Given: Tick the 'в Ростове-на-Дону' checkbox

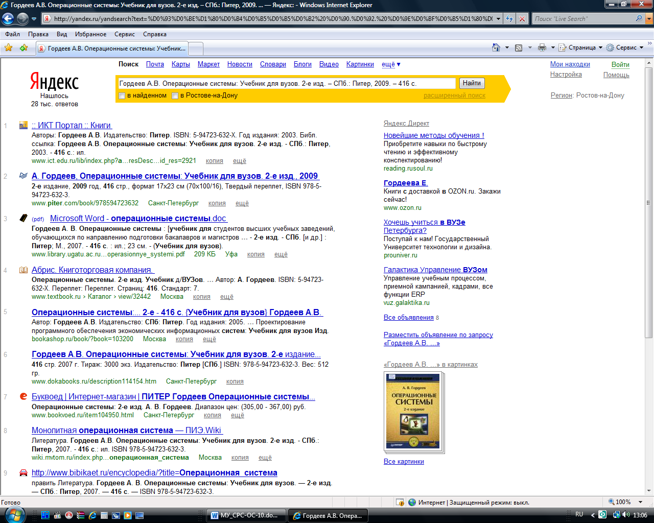Looking at the screenshot, I should [175, 96].
